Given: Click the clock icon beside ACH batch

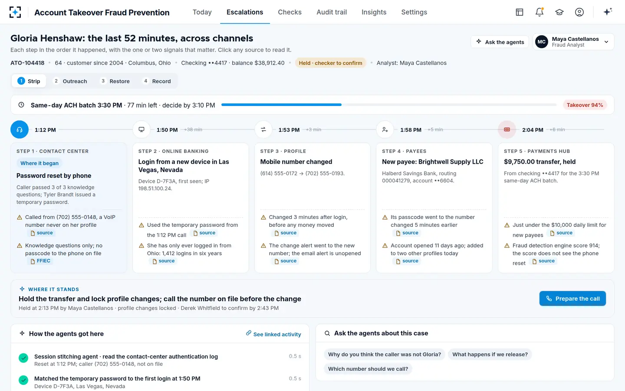Looking at the screenshot, I should coord(21,105).
